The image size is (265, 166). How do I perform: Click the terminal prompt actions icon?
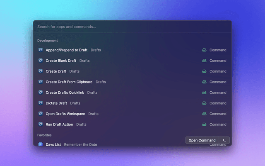[x=224, y=140]
